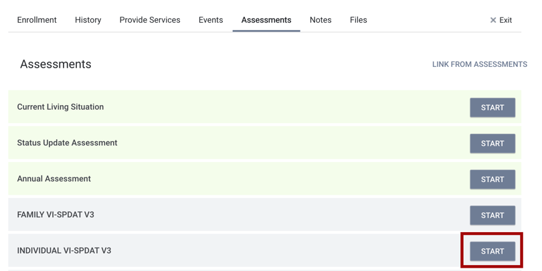Select the Assessments tab
The height and width of the screenshot is (271, 542).
tap(266, 20)
